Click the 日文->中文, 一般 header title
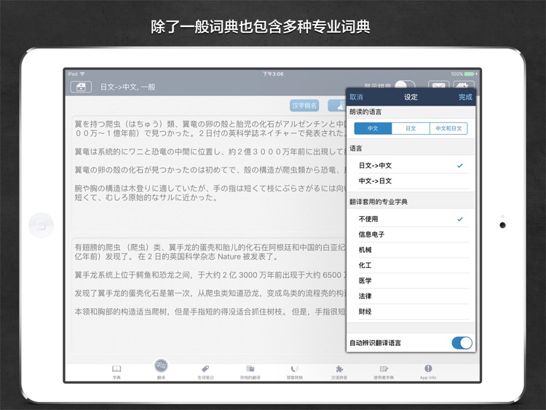The width and height of the screenshot is (546, 410). [x=128, y=87]
